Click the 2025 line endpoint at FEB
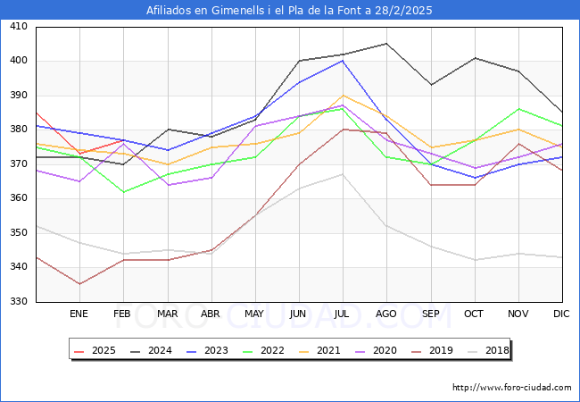This screenshot has height=402, width=580. point(123,140)
